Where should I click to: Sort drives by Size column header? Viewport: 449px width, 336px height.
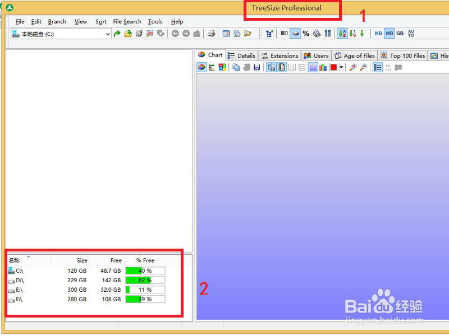[x=71, y=260]
